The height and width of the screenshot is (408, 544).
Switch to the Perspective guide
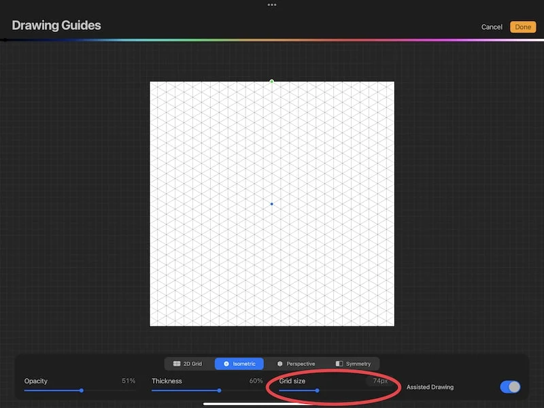296,364
